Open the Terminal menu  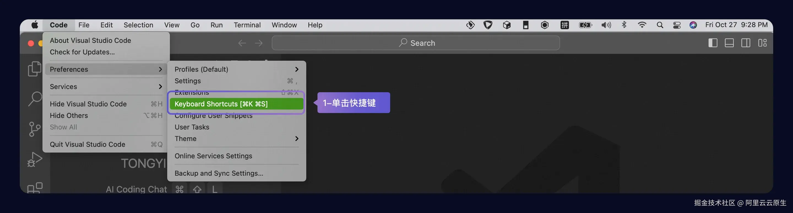click(x=247, y=25)
